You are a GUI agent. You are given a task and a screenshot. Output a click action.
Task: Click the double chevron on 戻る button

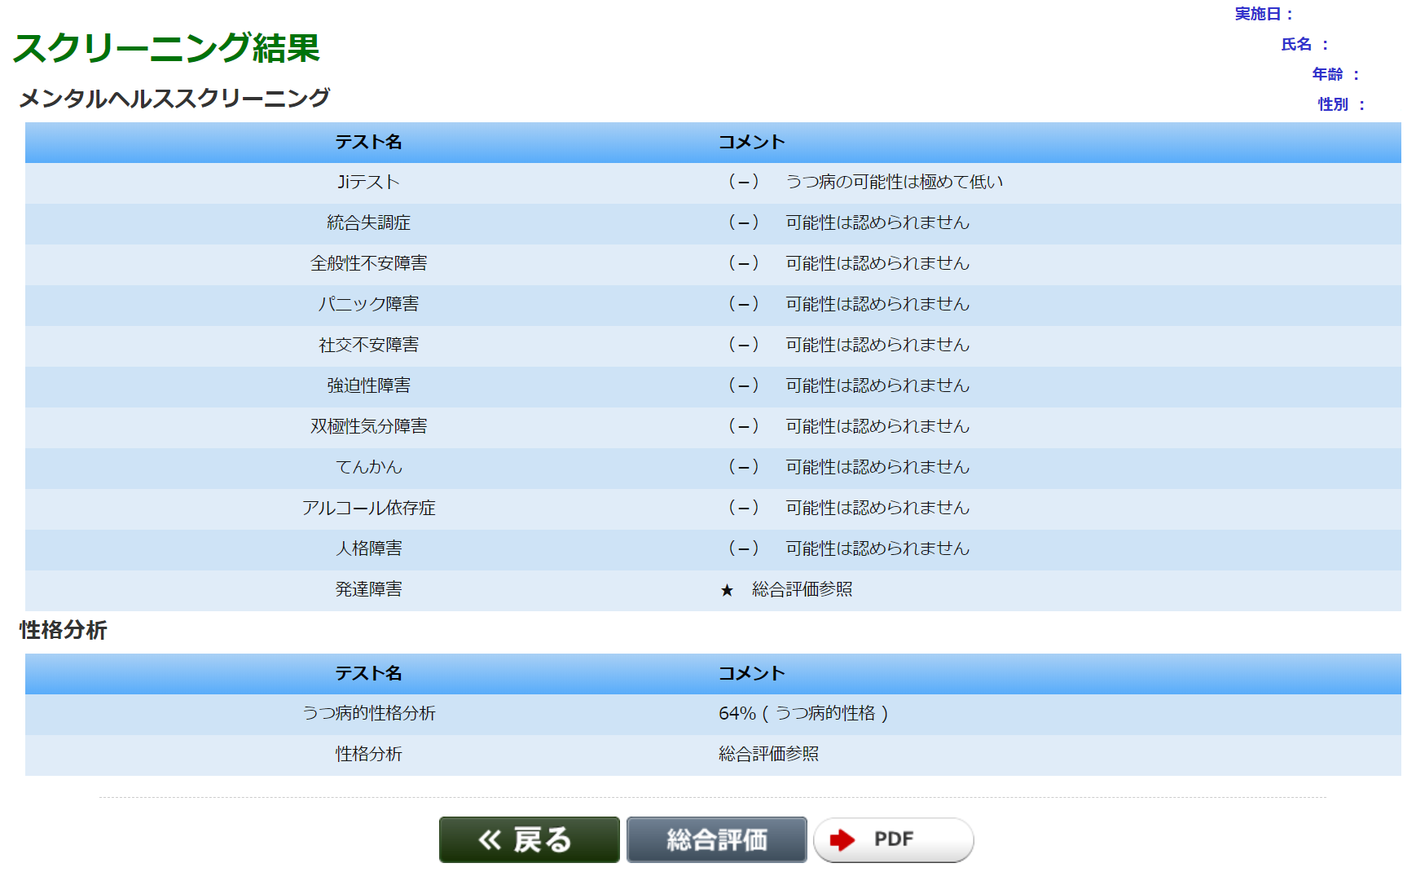click(490, 839)
